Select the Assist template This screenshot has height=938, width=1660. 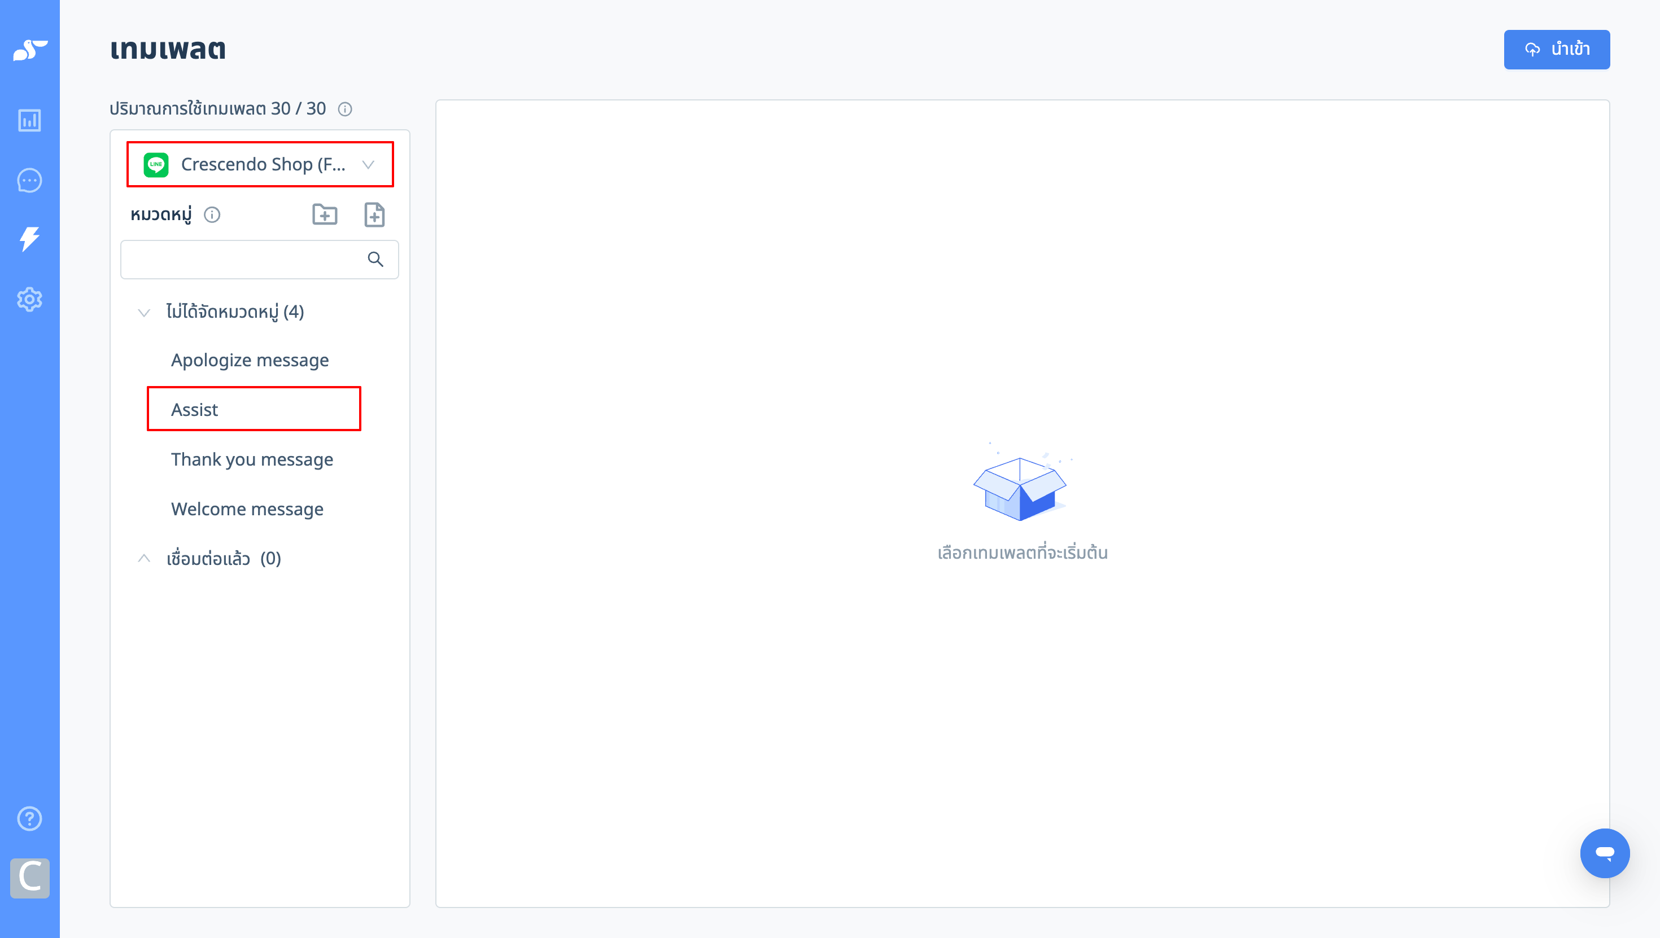click(195, 410)
